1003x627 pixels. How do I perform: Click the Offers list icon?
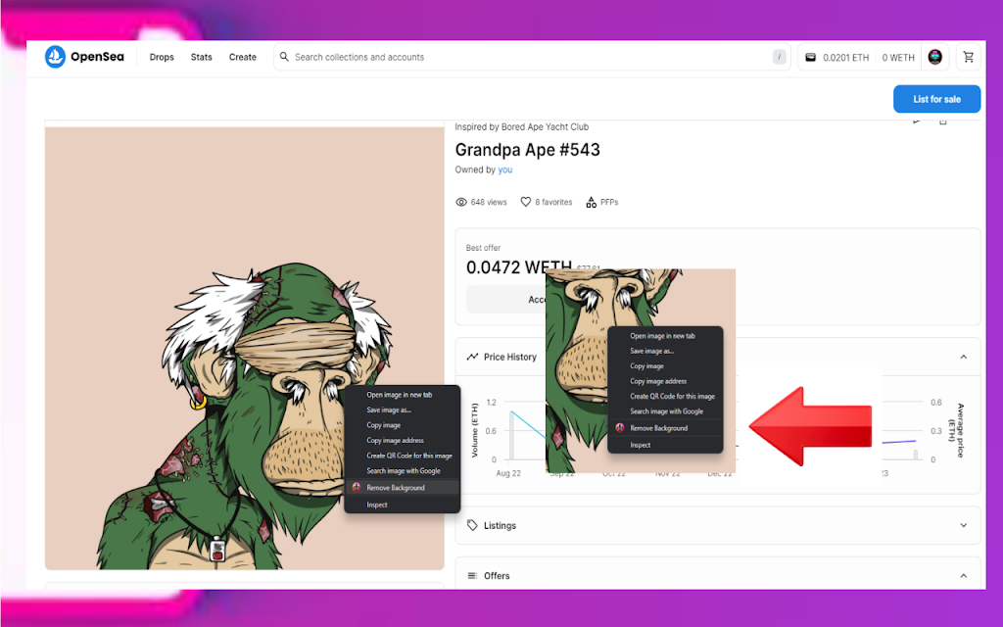[x=472, y=576]
